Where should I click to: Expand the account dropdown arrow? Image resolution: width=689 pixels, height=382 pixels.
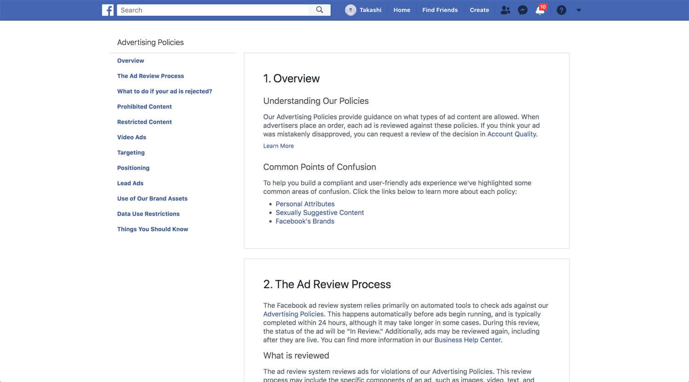point(579,10)
